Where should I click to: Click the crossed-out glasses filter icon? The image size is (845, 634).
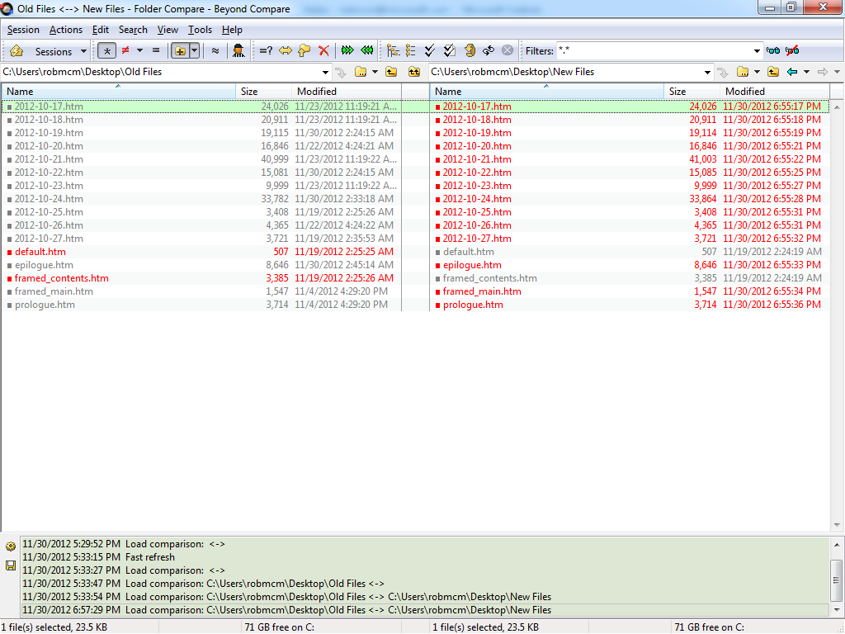click(792, 51)
